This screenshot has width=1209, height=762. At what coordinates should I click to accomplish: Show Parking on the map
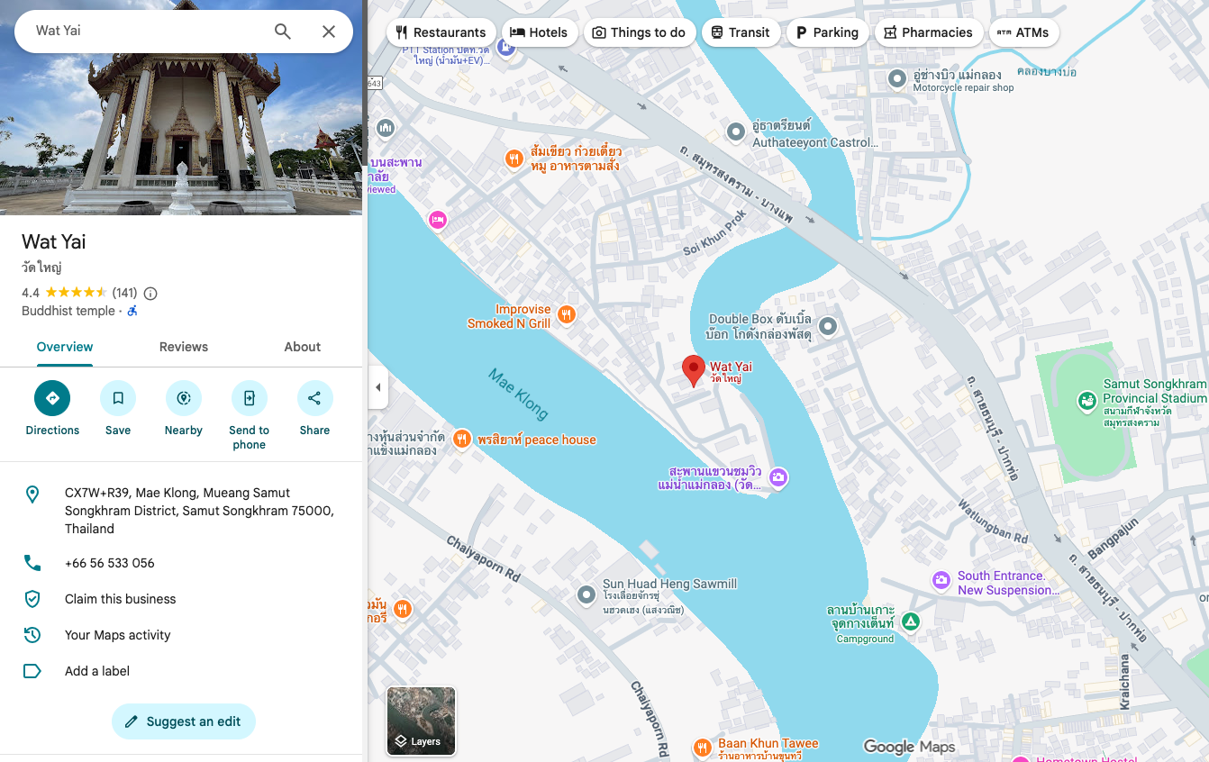point(827,32)
